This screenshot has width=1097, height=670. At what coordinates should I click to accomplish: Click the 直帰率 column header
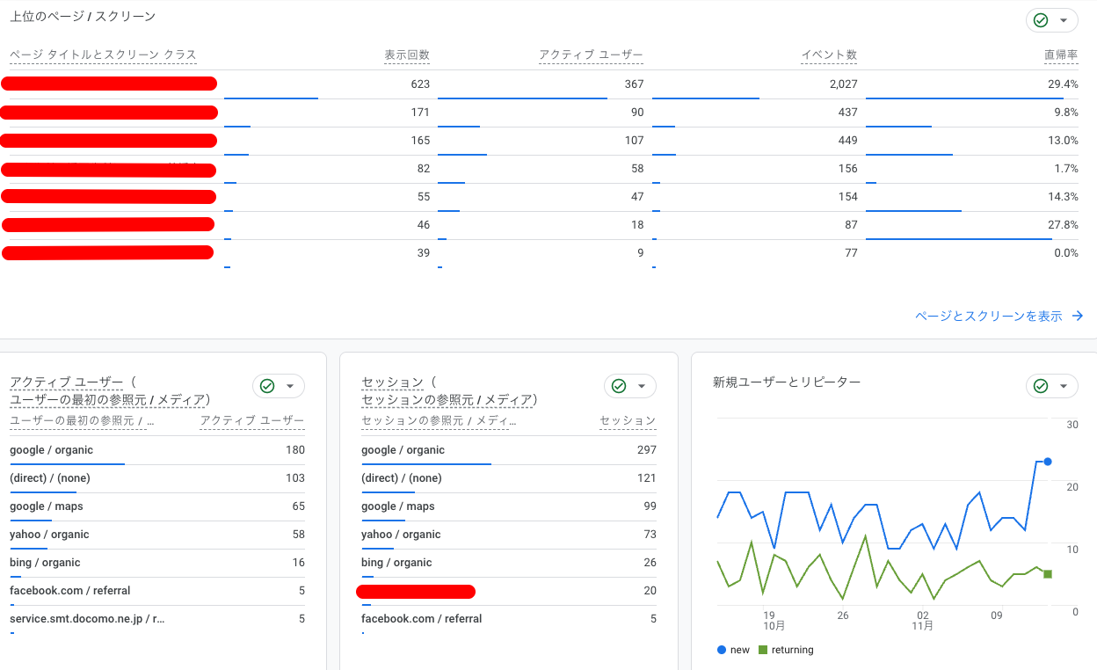click(x=1060, y=55)
